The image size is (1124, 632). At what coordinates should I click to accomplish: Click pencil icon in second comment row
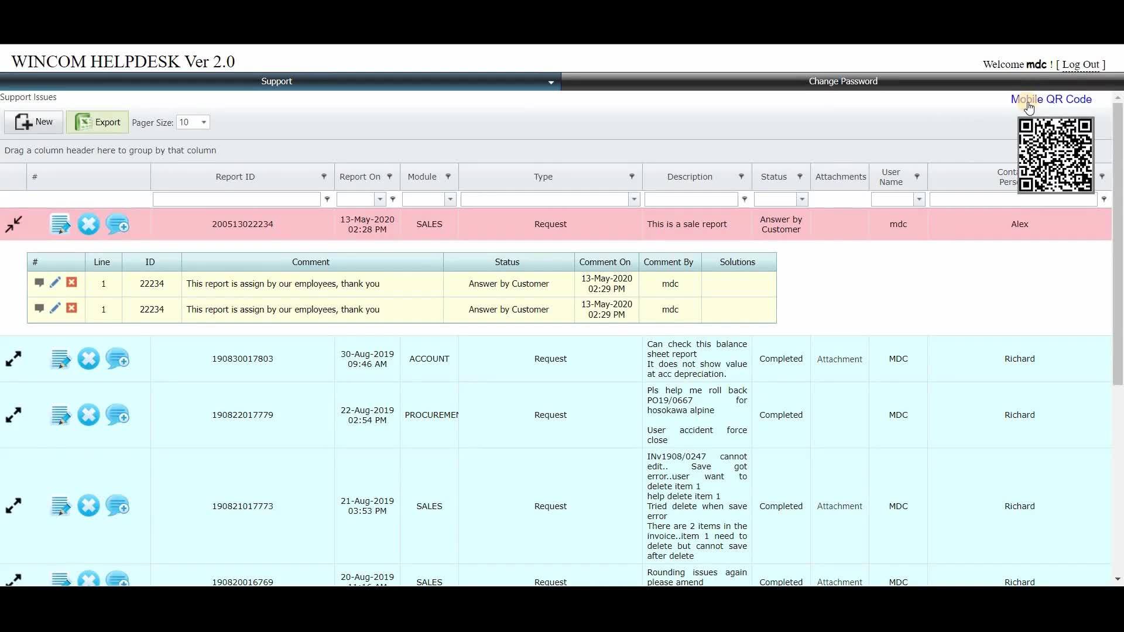click(55, 308)
